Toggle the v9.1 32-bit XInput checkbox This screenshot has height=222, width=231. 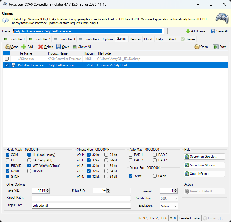click(x=89, y=155)
